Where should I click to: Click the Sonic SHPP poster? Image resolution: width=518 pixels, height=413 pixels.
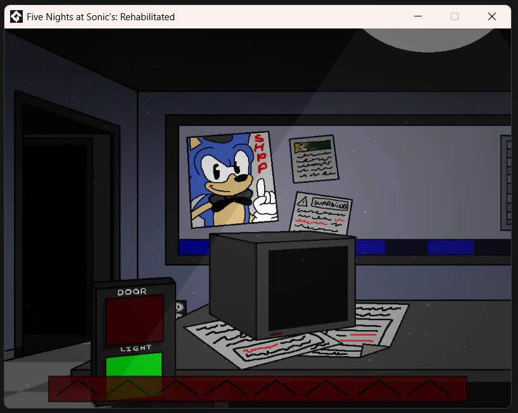(232, 180)
